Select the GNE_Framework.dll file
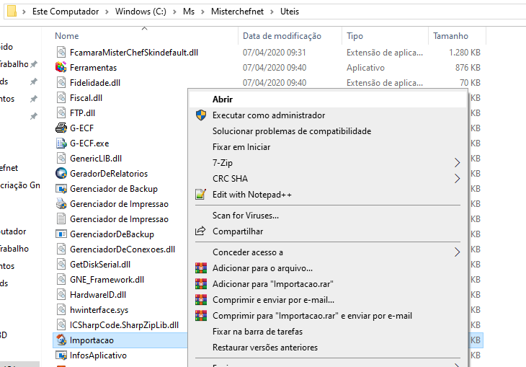 pyautogui.click(x=107, y=280)
